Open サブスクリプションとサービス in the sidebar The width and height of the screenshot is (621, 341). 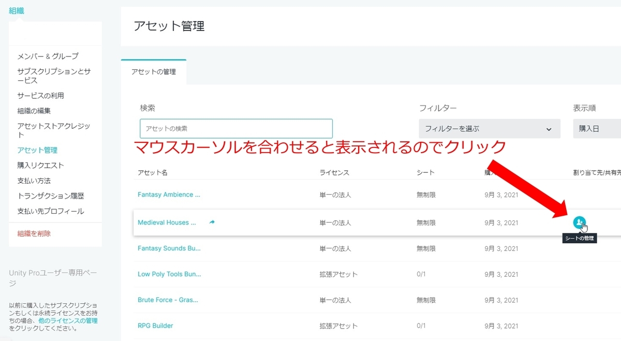[x=54, y=76]
